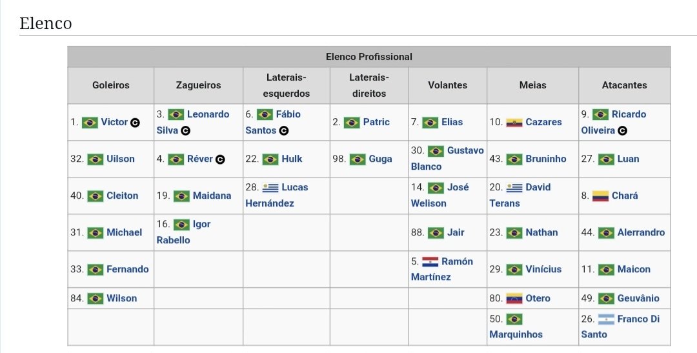Click the Venezuela flag beside Otero
The height and width of the screenshot is (353, 697).
point(514,298)
